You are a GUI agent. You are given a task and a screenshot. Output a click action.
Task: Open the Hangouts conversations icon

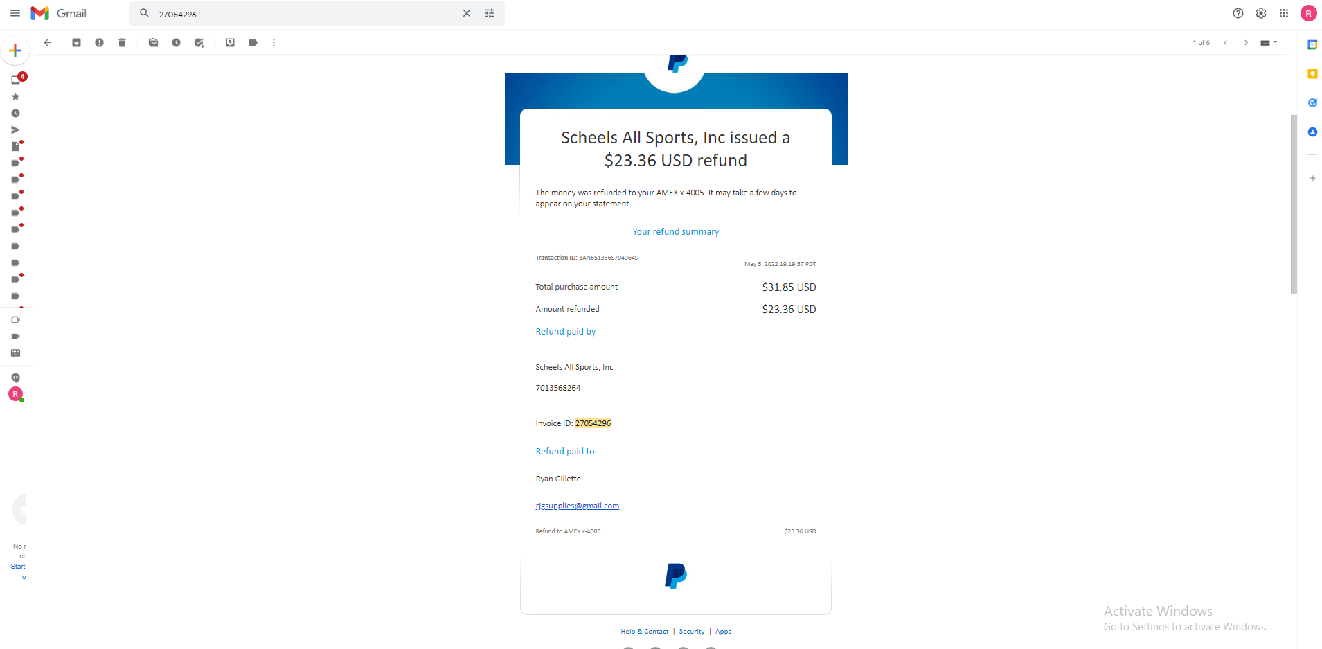click(15, 378)
